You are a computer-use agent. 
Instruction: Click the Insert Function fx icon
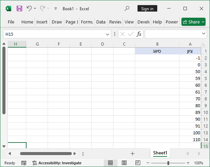point(139,34)
